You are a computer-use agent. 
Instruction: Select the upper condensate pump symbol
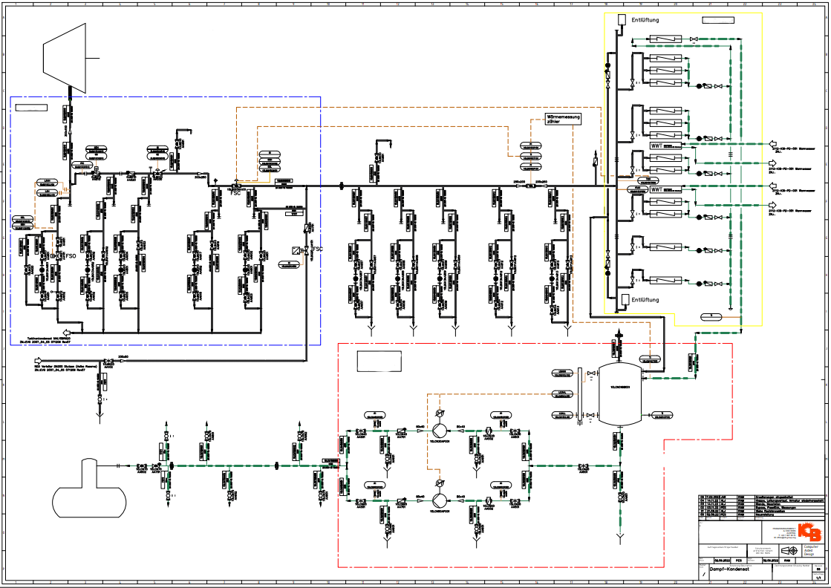coord(439,430)
